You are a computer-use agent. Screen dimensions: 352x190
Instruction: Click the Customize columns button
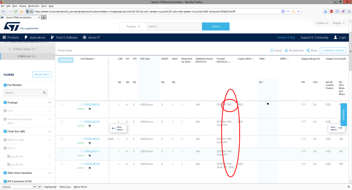pyautogui.click(x=333, y=50)
